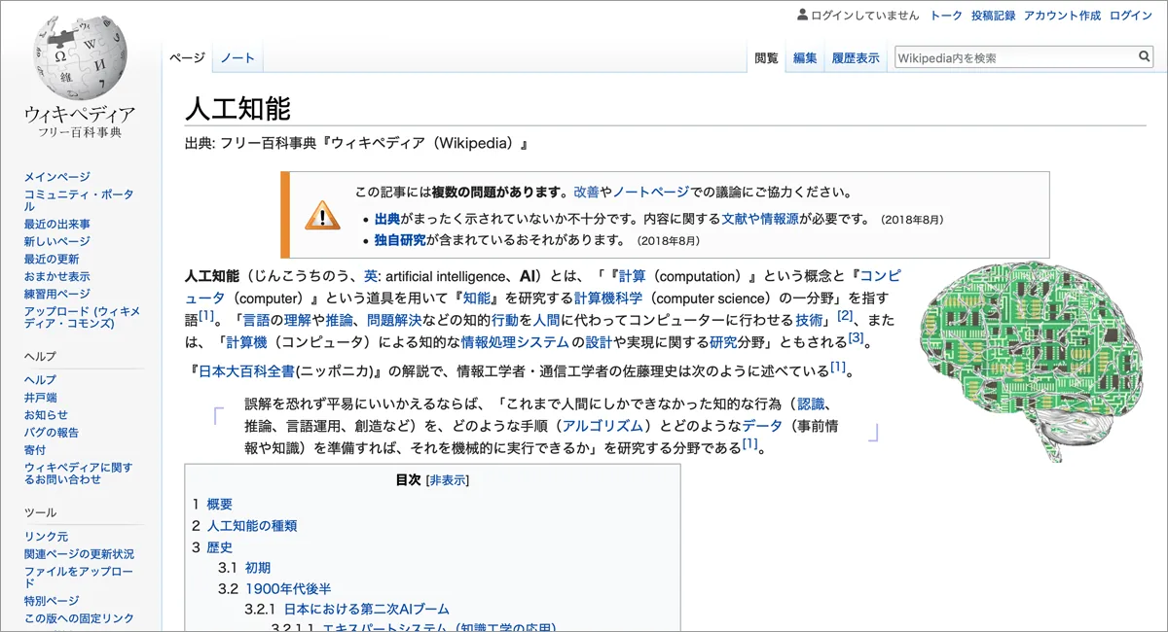Click ファイルをアップロード sidebar link
This screenshot has height=632, width=1168.
click(78, 578)
